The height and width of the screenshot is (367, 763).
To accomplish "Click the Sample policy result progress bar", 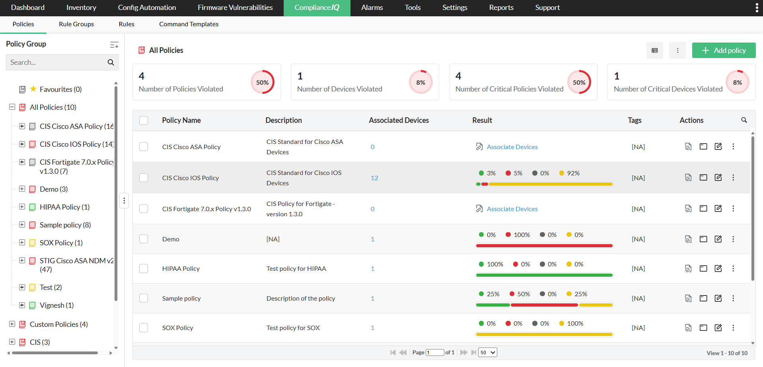I will tap(544, 305).
